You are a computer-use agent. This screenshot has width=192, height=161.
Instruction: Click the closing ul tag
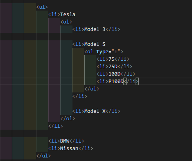pos(43,156)
